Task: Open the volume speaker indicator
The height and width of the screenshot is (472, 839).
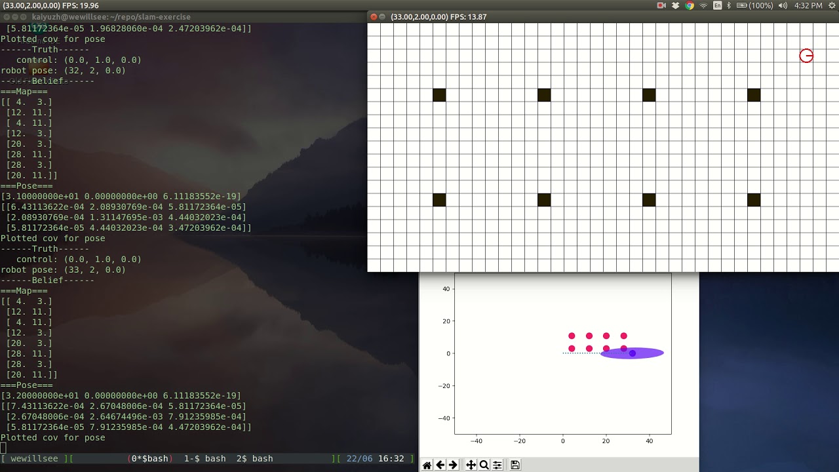Action: [784, 5]
